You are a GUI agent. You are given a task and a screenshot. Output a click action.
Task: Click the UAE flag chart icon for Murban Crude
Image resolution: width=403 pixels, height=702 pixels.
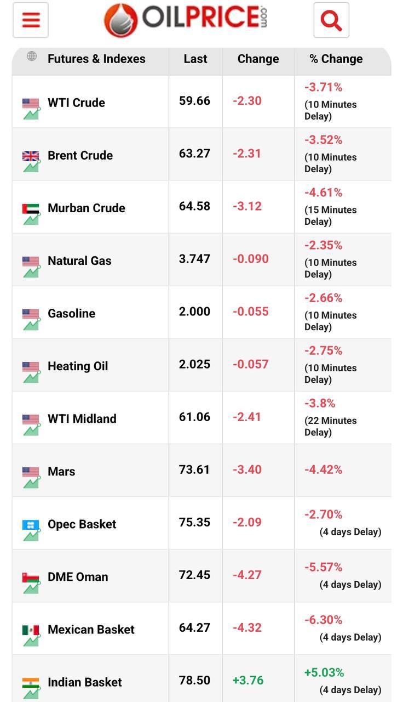pos(31,214)
